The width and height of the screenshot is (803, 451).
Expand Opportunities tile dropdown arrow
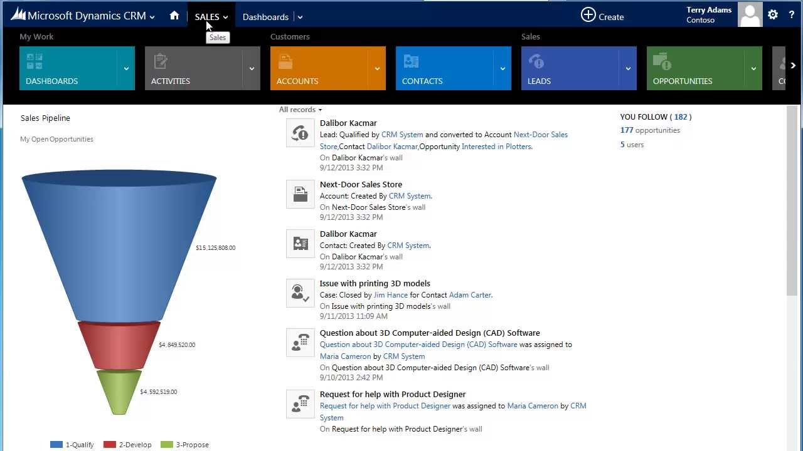[753, 68]
